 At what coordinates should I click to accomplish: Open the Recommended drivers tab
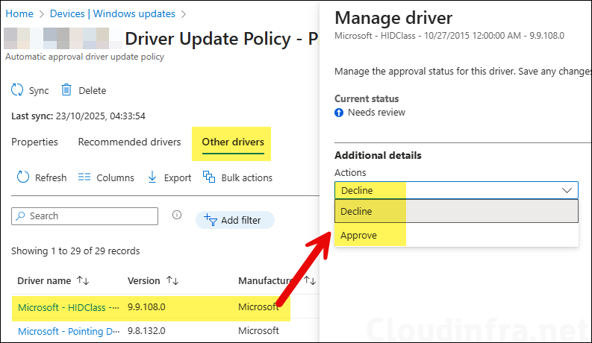click(129, 142)
